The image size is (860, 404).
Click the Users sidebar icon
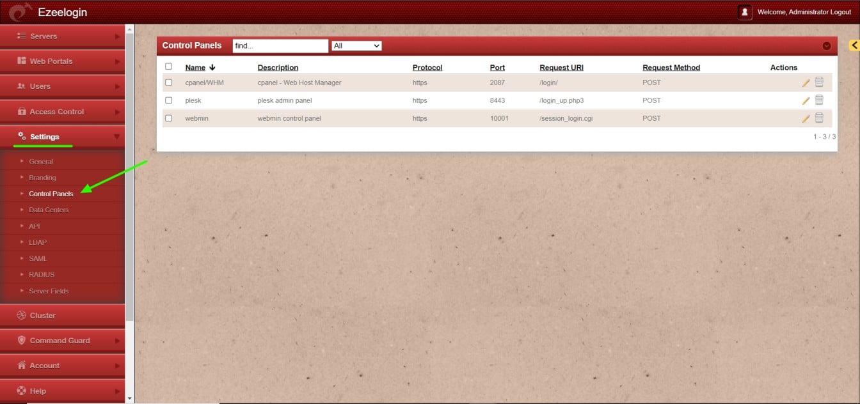(x=21, y=86)
